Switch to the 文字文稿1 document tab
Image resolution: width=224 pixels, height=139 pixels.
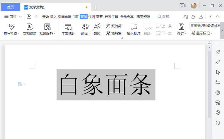[x=56, y=7]
